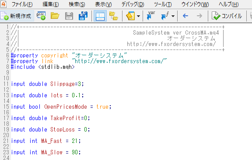Click the TakeProfit variable name
252x160 pixels.
coord(66,118)
